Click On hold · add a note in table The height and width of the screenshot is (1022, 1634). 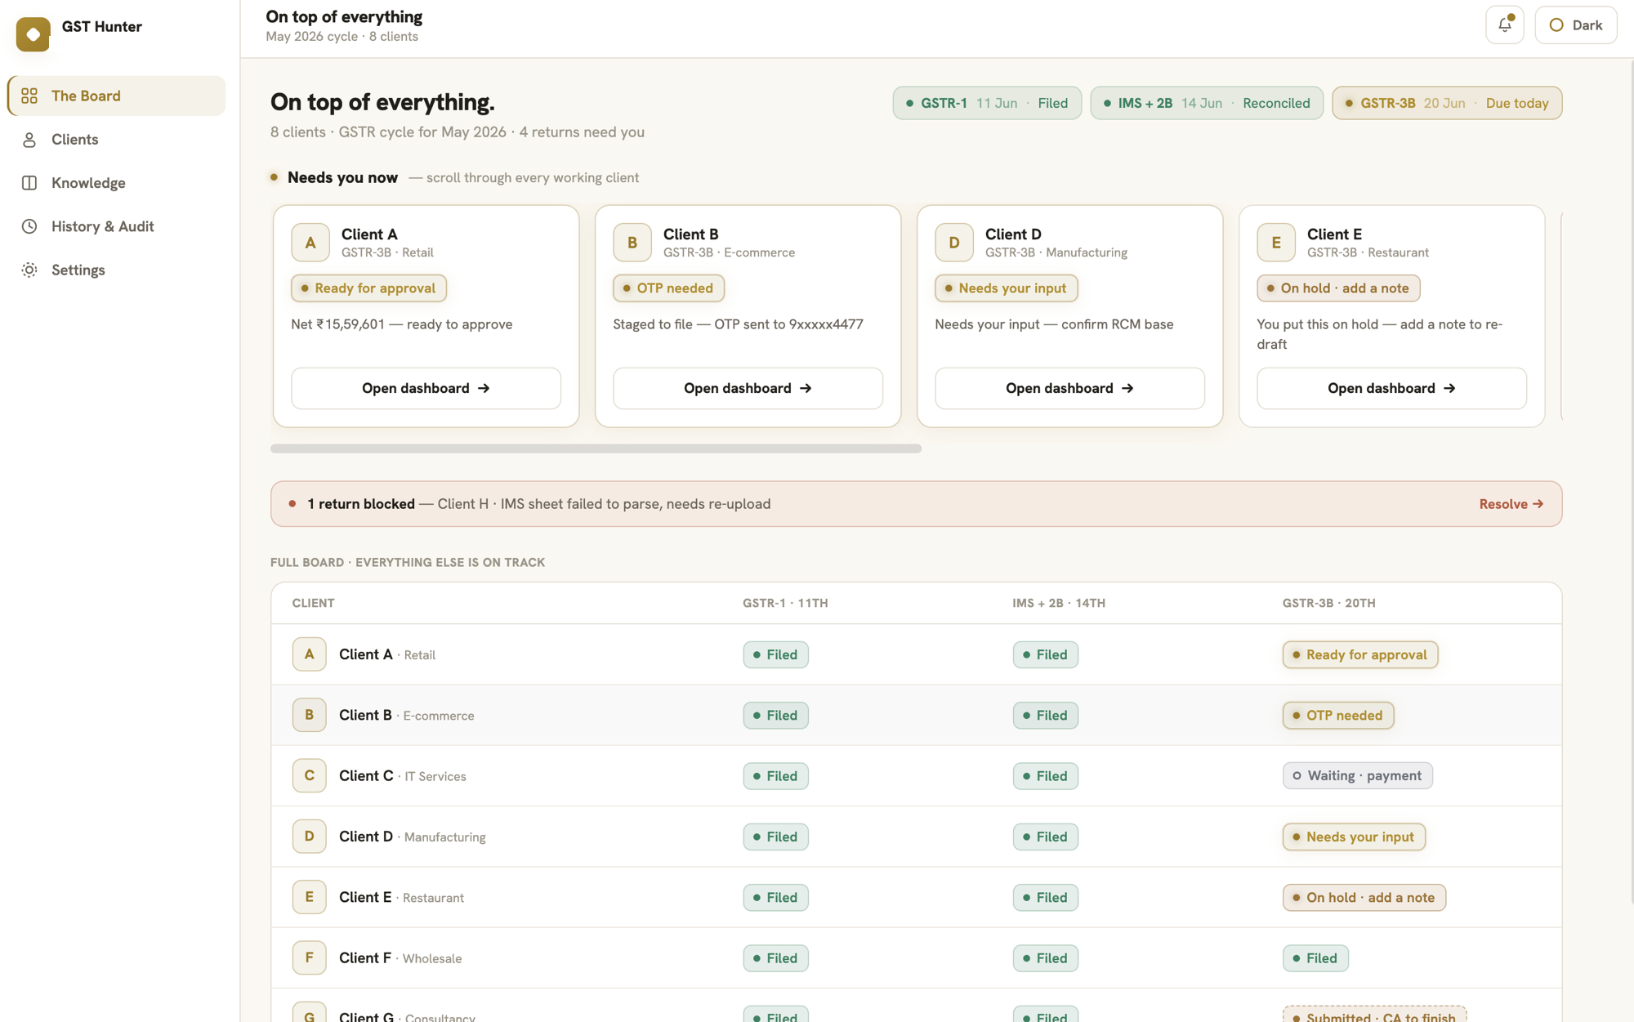(1364, 897)
